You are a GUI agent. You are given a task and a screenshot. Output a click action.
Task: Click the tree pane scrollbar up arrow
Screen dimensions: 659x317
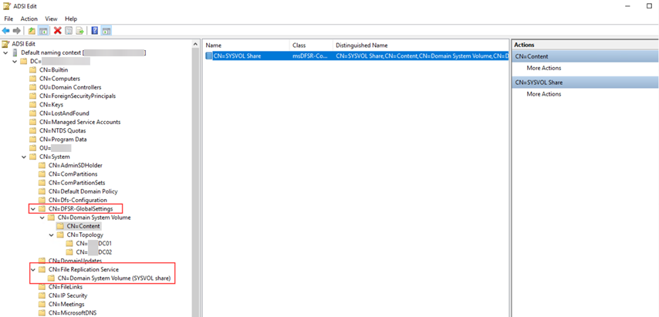pos(195,44)
